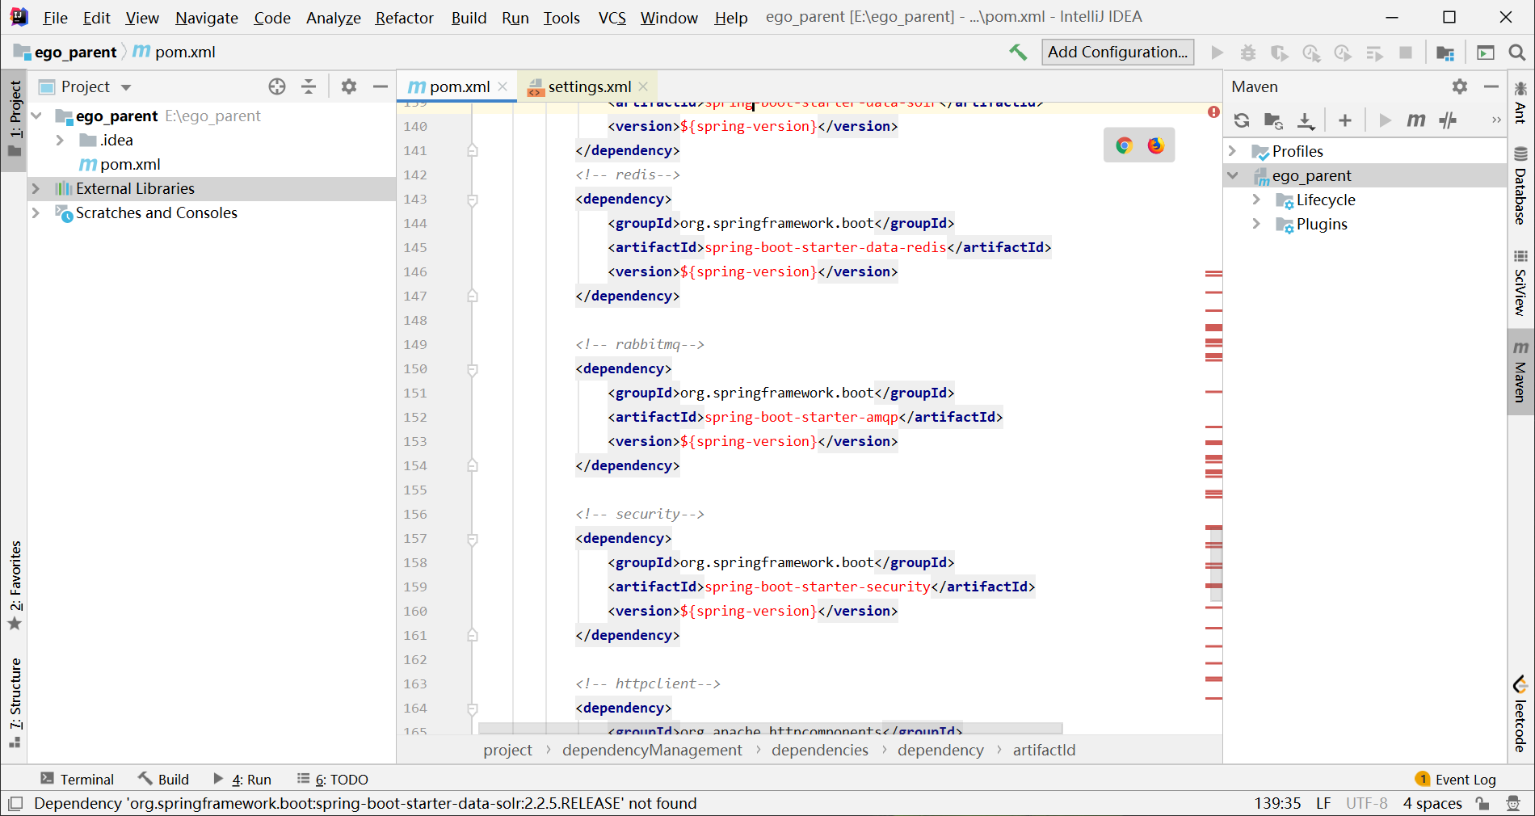This screenshot has height=816, width=1535.
Task: Click UTF-8 encoding in status bar
Action: pyautogui.click(x=1366, y=803)
